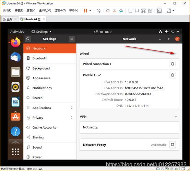190x171 pixels.
Task: Open the VMware console view icon
Action: [159, 11]
